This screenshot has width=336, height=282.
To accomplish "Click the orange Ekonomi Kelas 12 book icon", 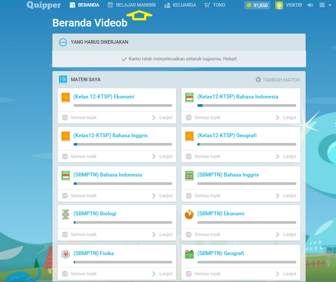I will tap(66, 98).
